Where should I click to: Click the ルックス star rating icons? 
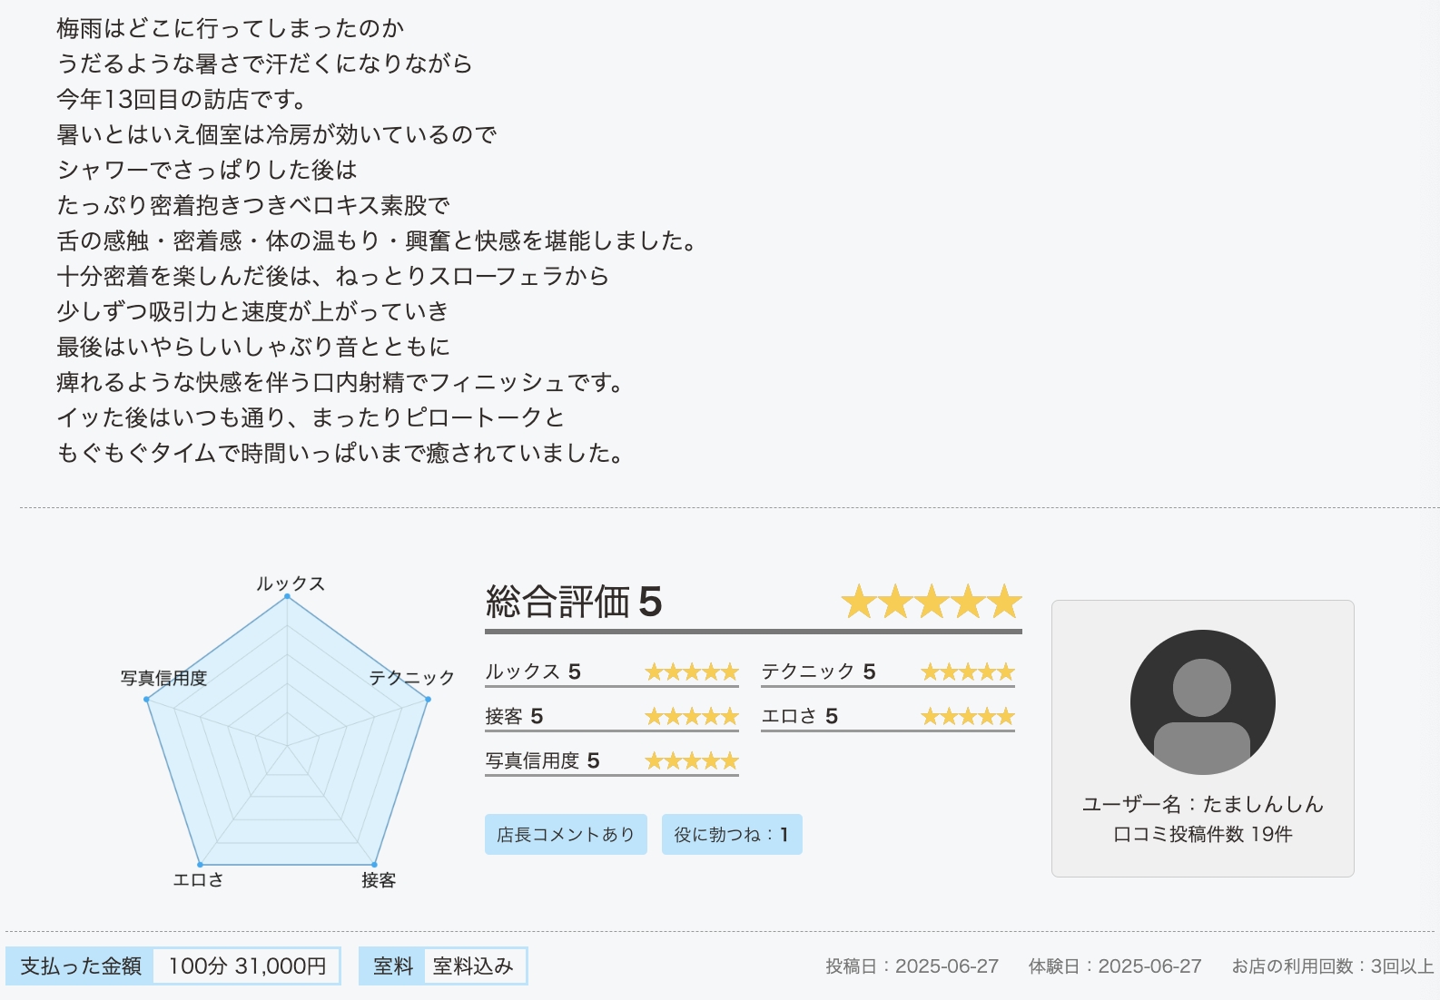pos(692,672)
